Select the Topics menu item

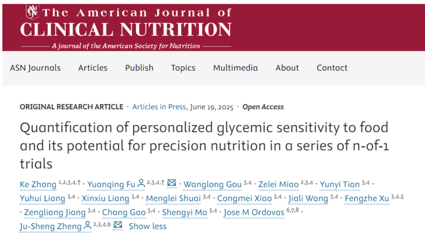tap(183, 68)
